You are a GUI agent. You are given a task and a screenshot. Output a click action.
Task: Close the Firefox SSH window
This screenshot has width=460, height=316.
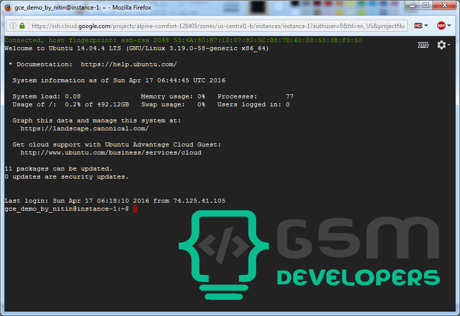tap(444, 5)
